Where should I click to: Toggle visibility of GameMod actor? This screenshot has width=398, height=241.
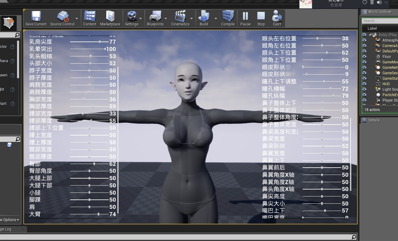364,62
